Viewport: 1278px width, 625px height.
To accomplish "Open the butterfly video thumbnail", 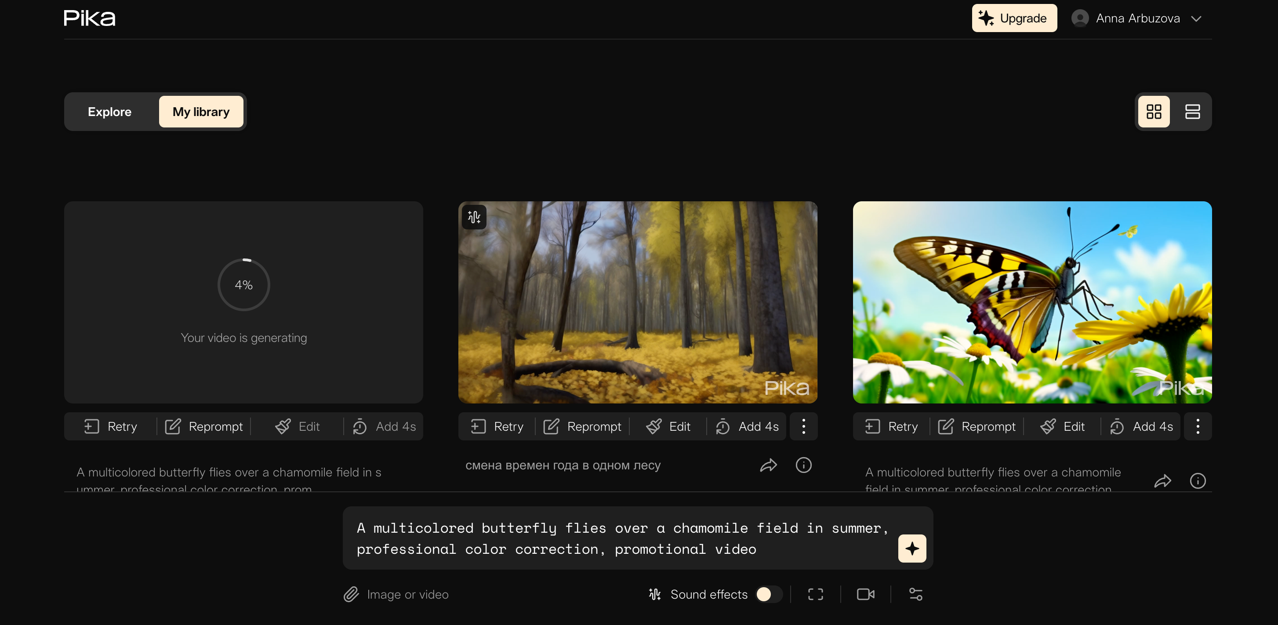I will [x=1032, y=302].
